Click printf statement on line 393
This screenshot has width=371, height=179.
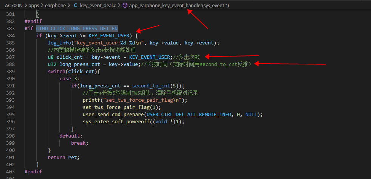pyautogui.click(x=135, y=100)
